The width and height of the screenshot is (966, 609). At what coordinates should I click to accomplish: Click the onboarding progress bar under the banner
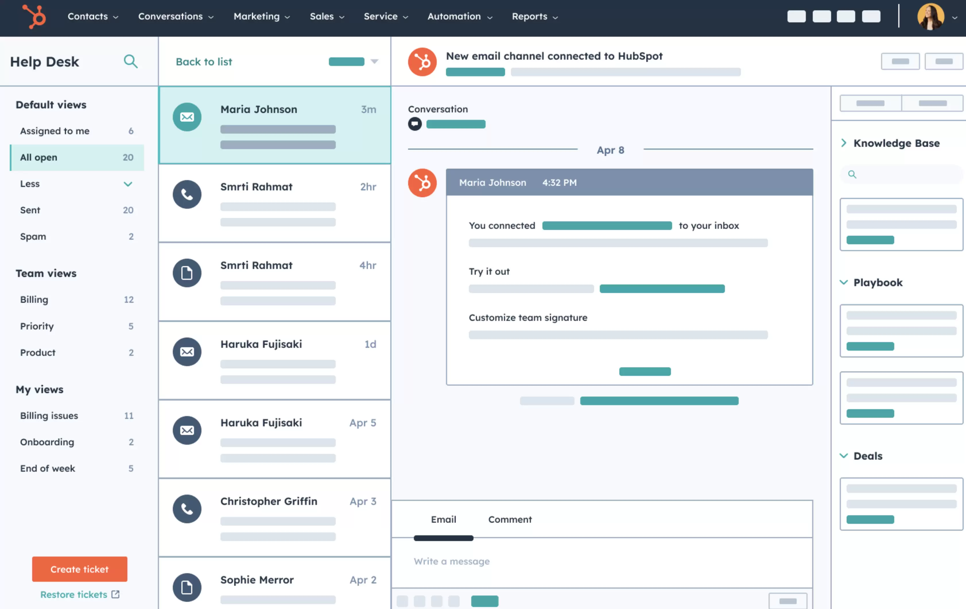tap(475, 72)
